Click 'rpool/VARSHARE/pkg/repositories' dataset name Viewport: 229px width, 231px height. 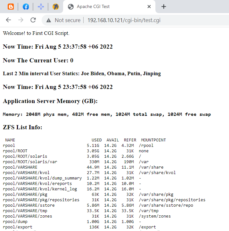[x=41, y=200]
